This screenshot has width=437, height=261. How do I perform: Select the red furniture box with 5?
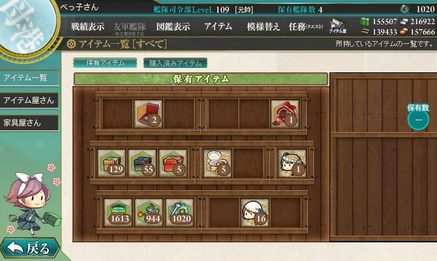[173, 163]
